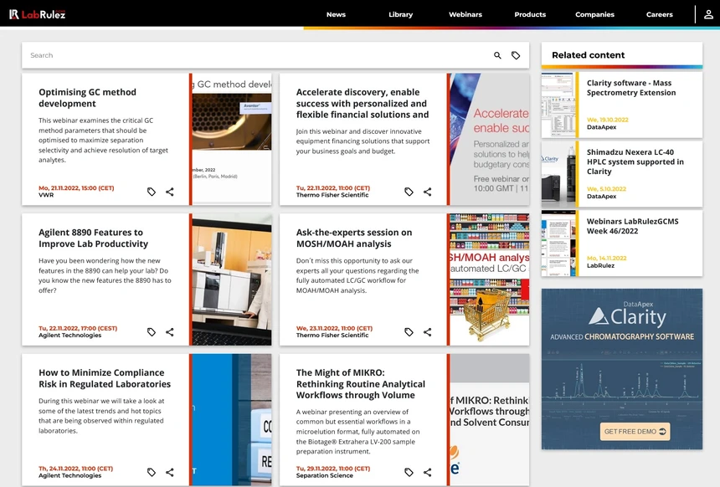
Task: Click date Mo, 21.11.2022, 15:00 (CET)
Action: point(76,188)
